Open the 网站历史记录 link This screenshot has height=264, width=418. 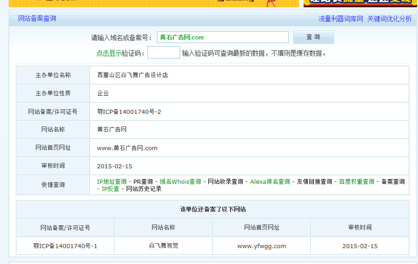click(x=144, y=189)
